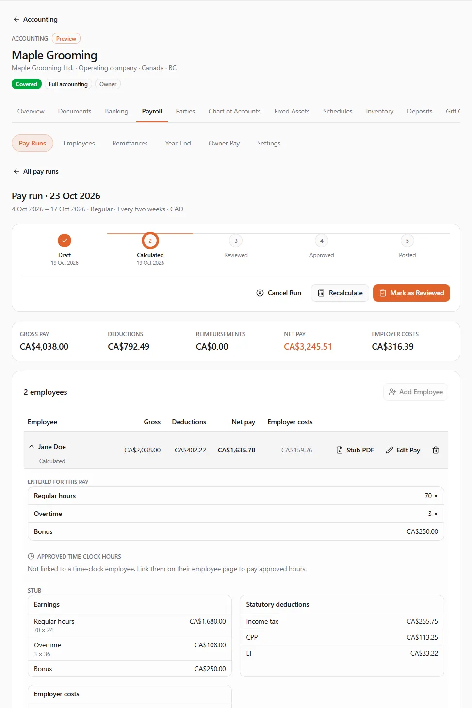Click the back arrow beside All pay runs
This screenshot has height=708, width=472.
tap(16, 171)
